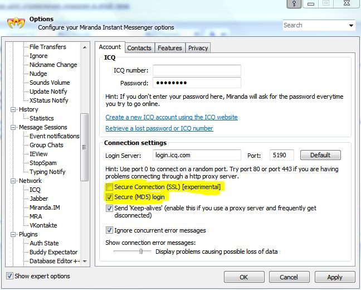Click the Apply button
361x290 pixels.
coord(334,277)
